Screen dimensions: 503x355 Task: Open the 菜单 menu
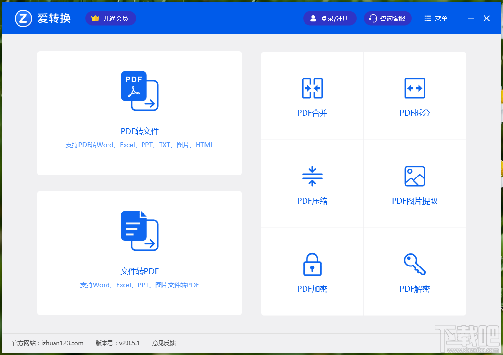[x=435, y=18]
